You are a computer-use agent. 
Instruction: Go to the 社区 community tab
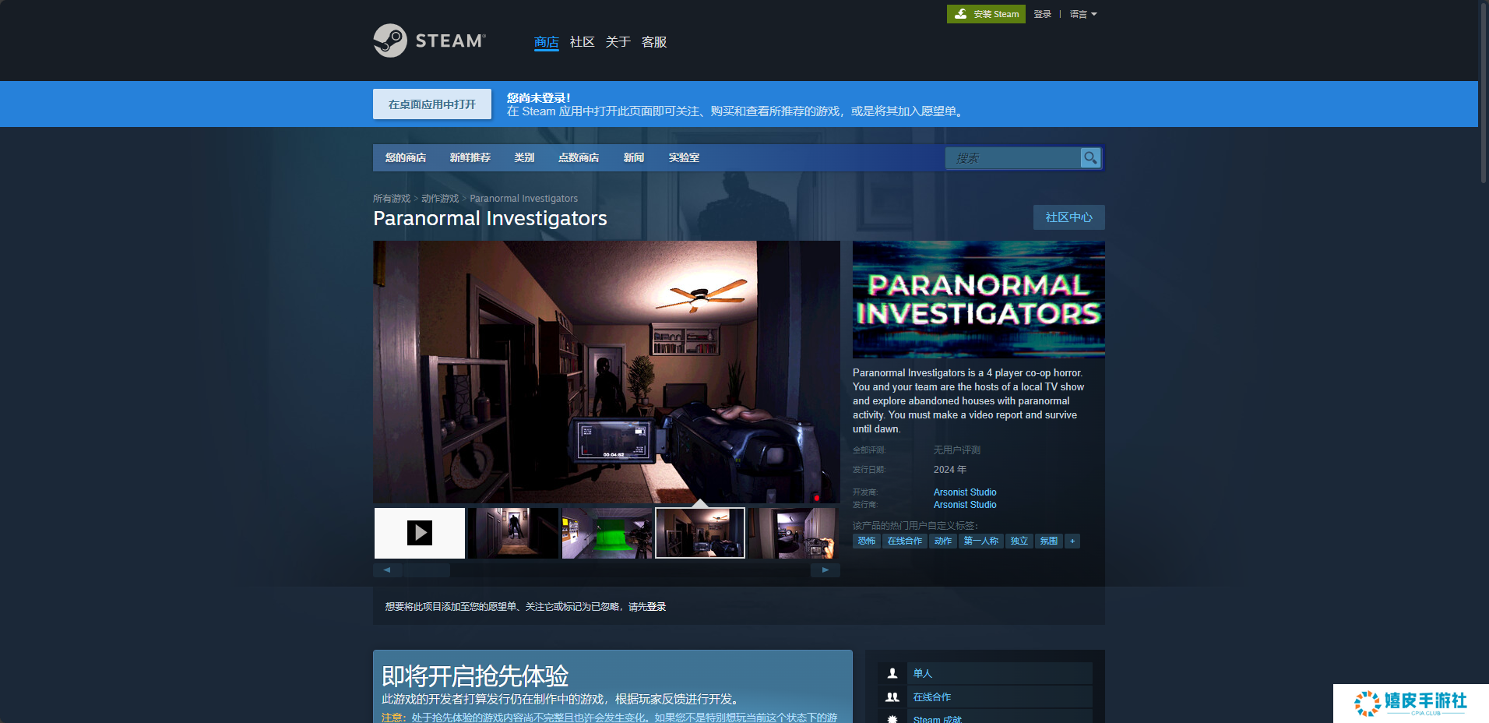tap(582, 42)
